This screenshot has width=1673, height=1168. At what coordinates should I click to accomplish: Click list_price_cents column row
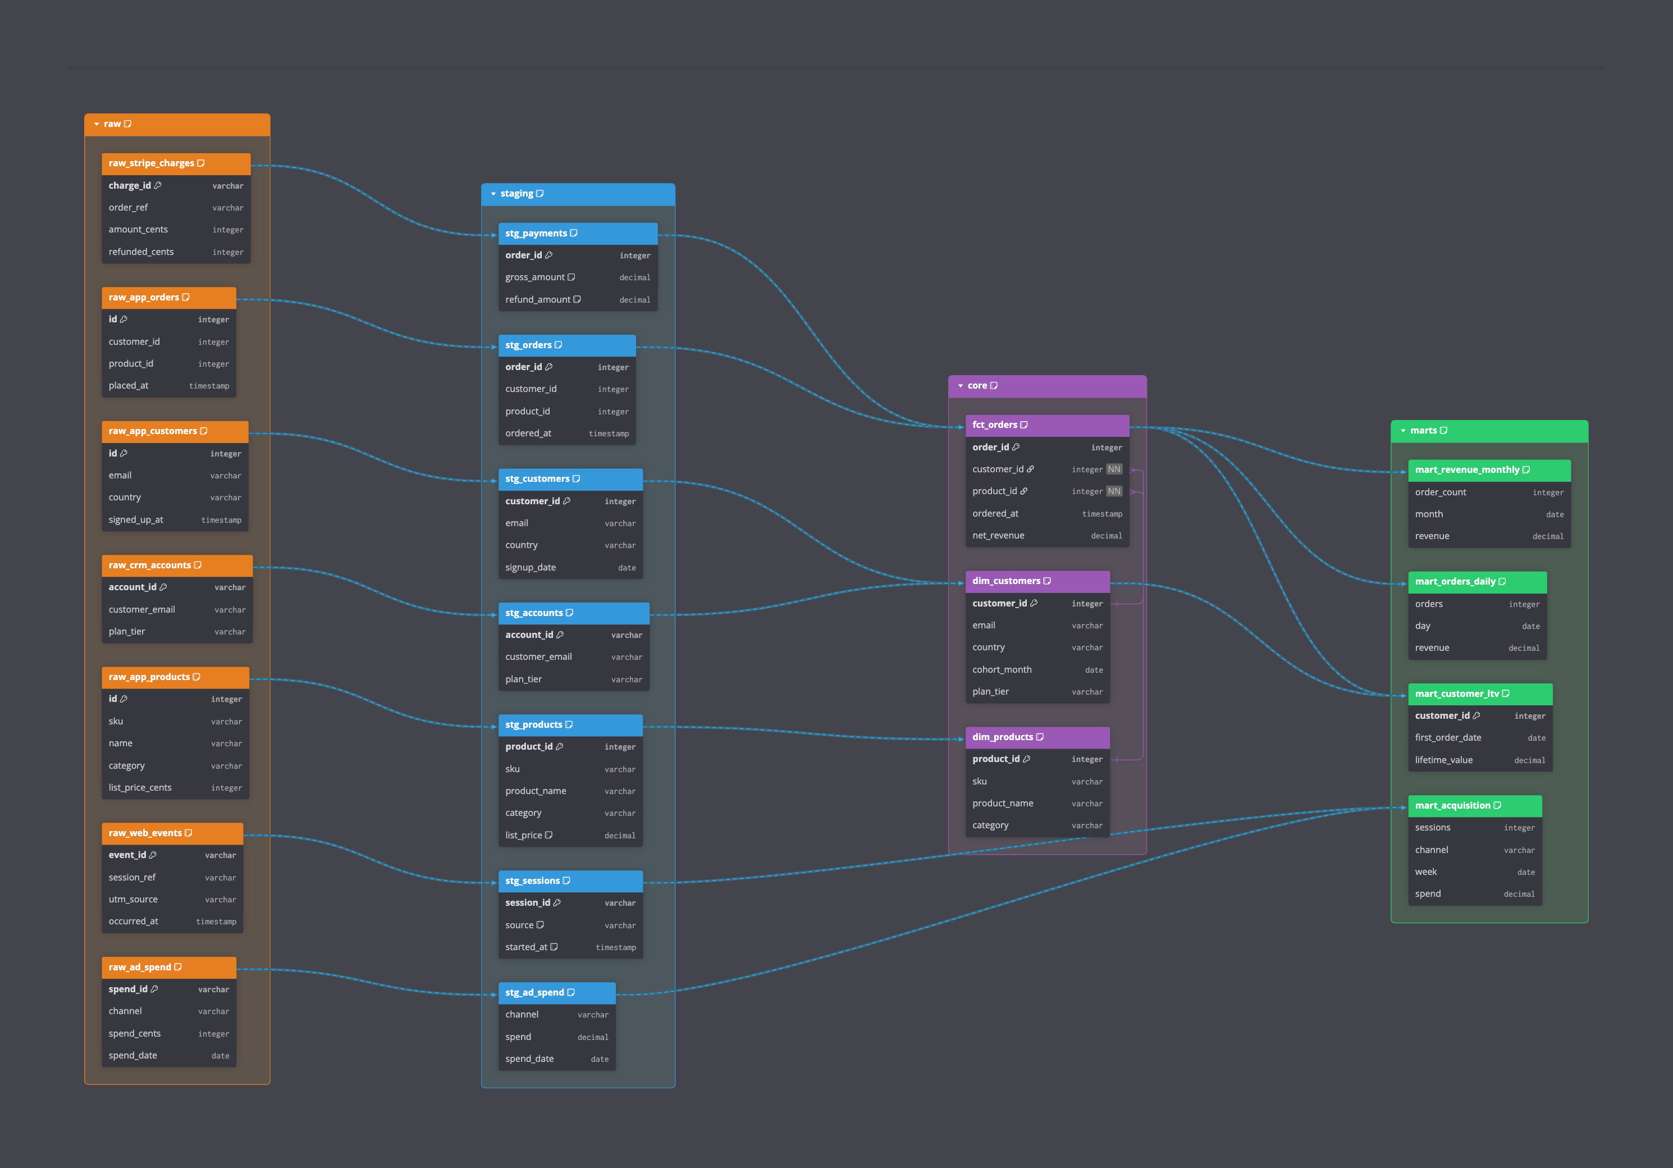tap(176, 788)
